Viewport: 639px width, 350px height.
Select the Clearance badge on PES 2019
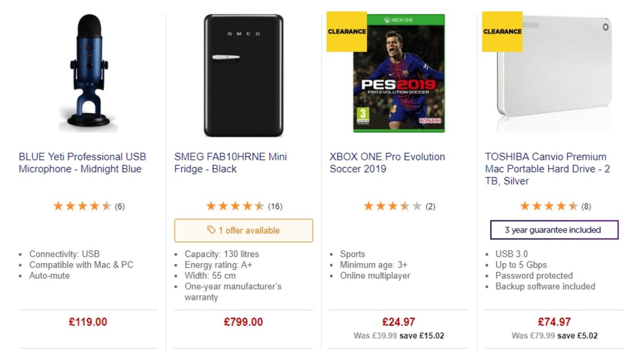346,31
